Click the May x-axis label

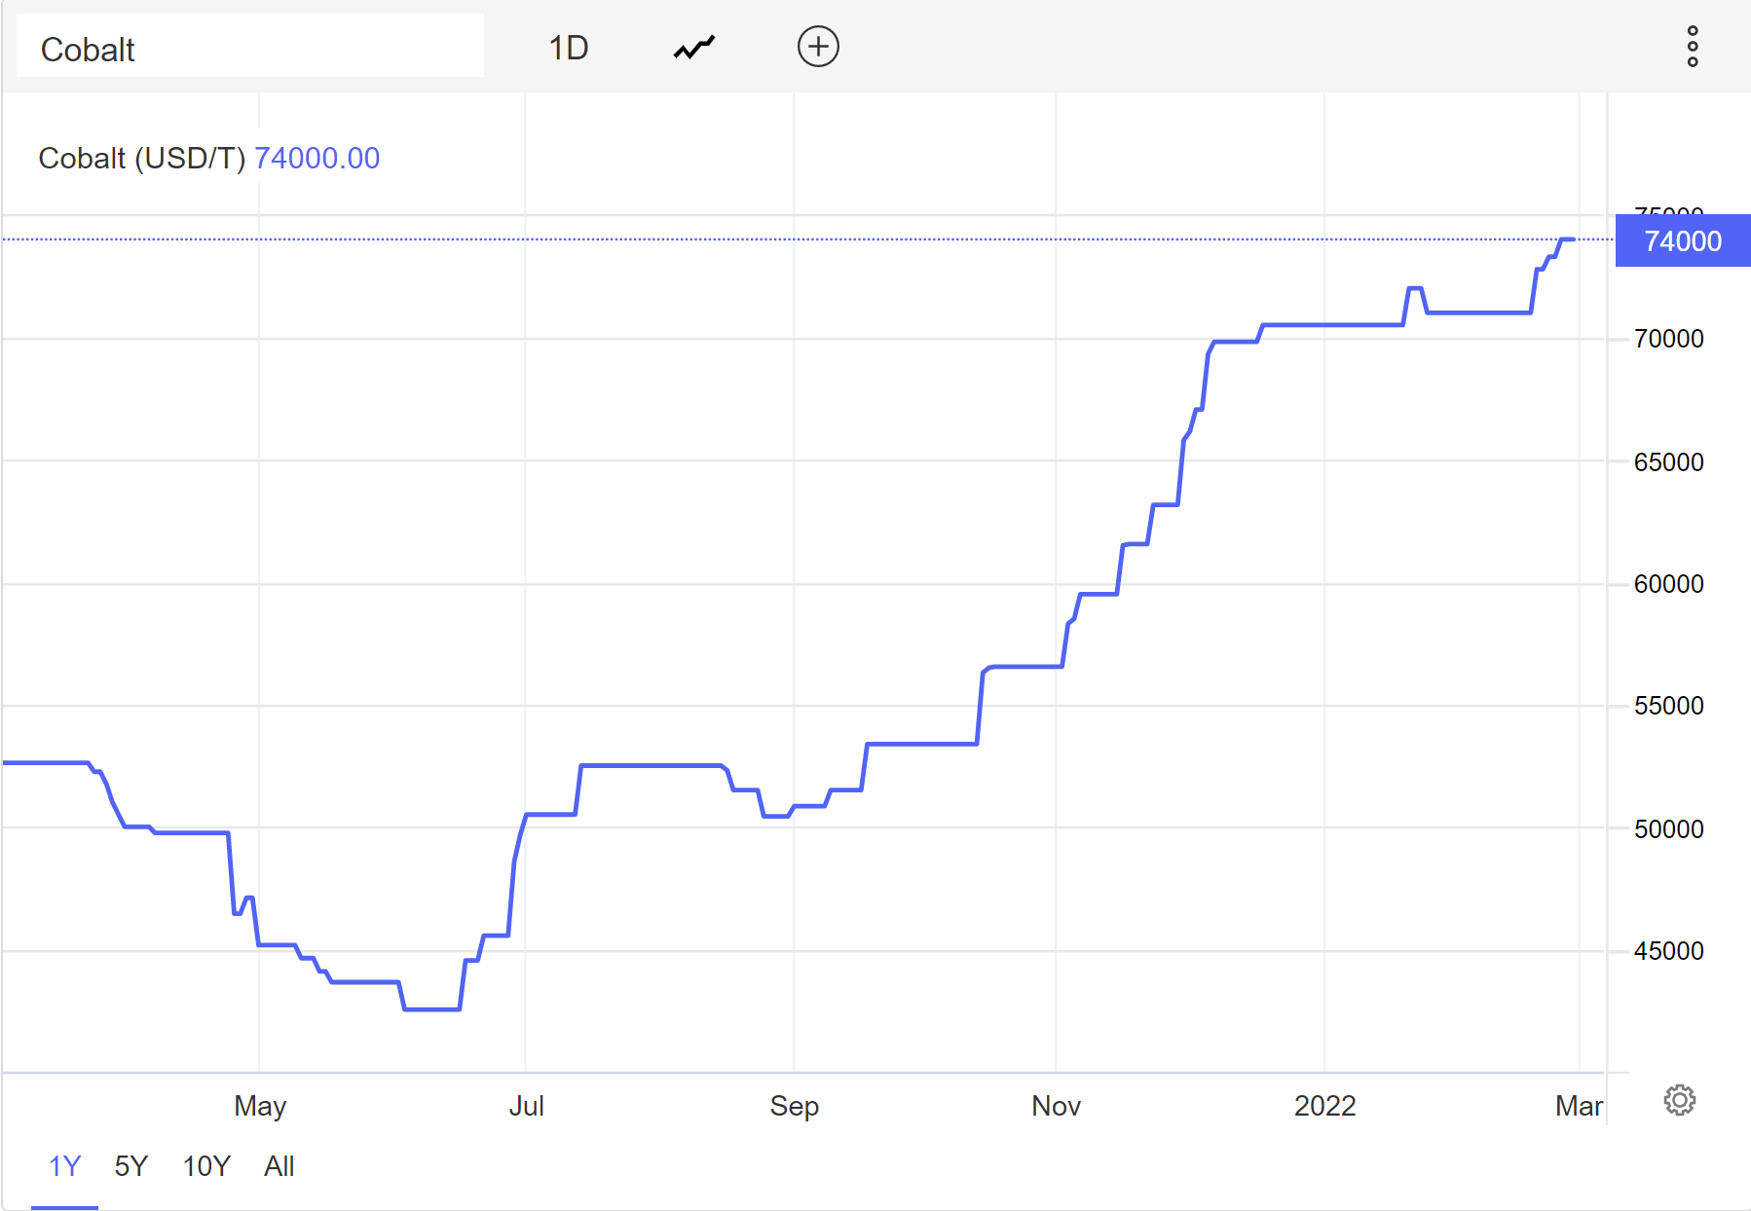click(x=260, y=1106)
